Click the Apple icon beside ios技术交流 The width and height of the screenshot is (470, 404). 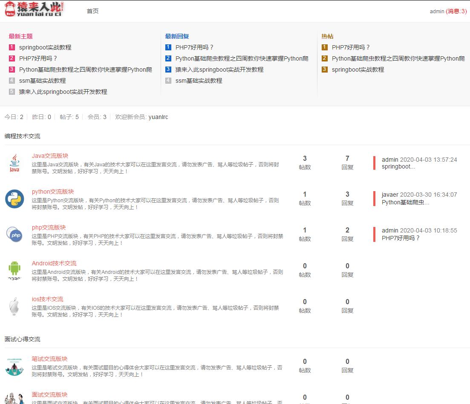(14, 307)
